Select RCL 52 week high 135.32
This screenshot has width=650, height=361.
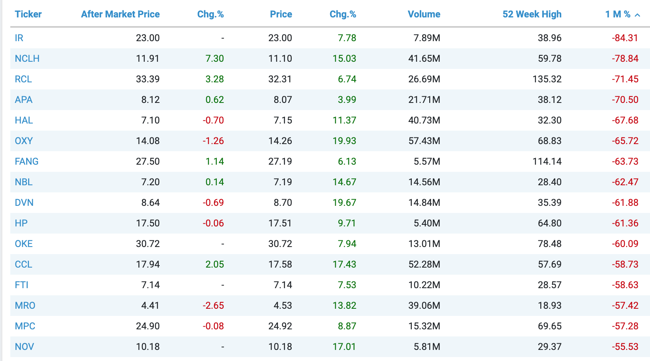tap(547, 79)
